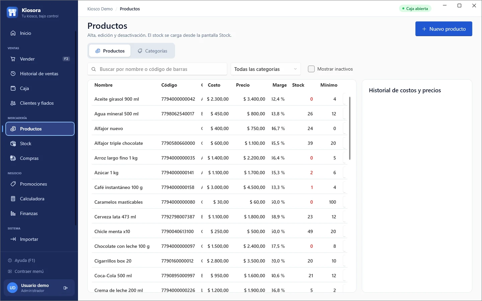This screenshot has height=301, width=482.
Task: Focus the Buscar por nombre search field
Action: (x=157, y=69)
